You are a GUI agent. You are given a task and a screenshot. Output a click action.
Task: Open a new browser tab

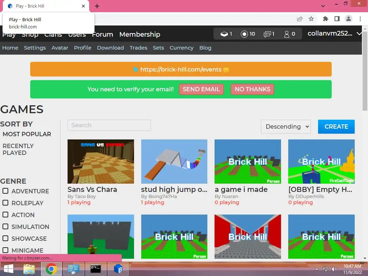click(x=97, y=6)
